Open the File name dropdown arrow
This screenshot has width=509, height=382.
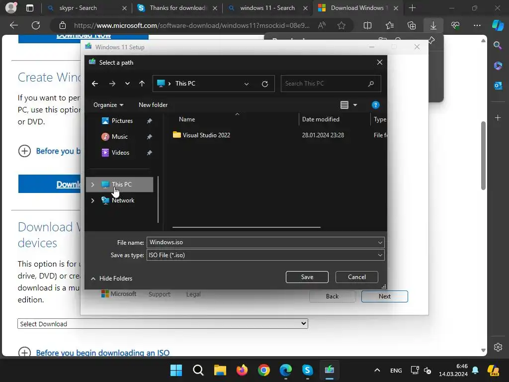tap(380, 242)
